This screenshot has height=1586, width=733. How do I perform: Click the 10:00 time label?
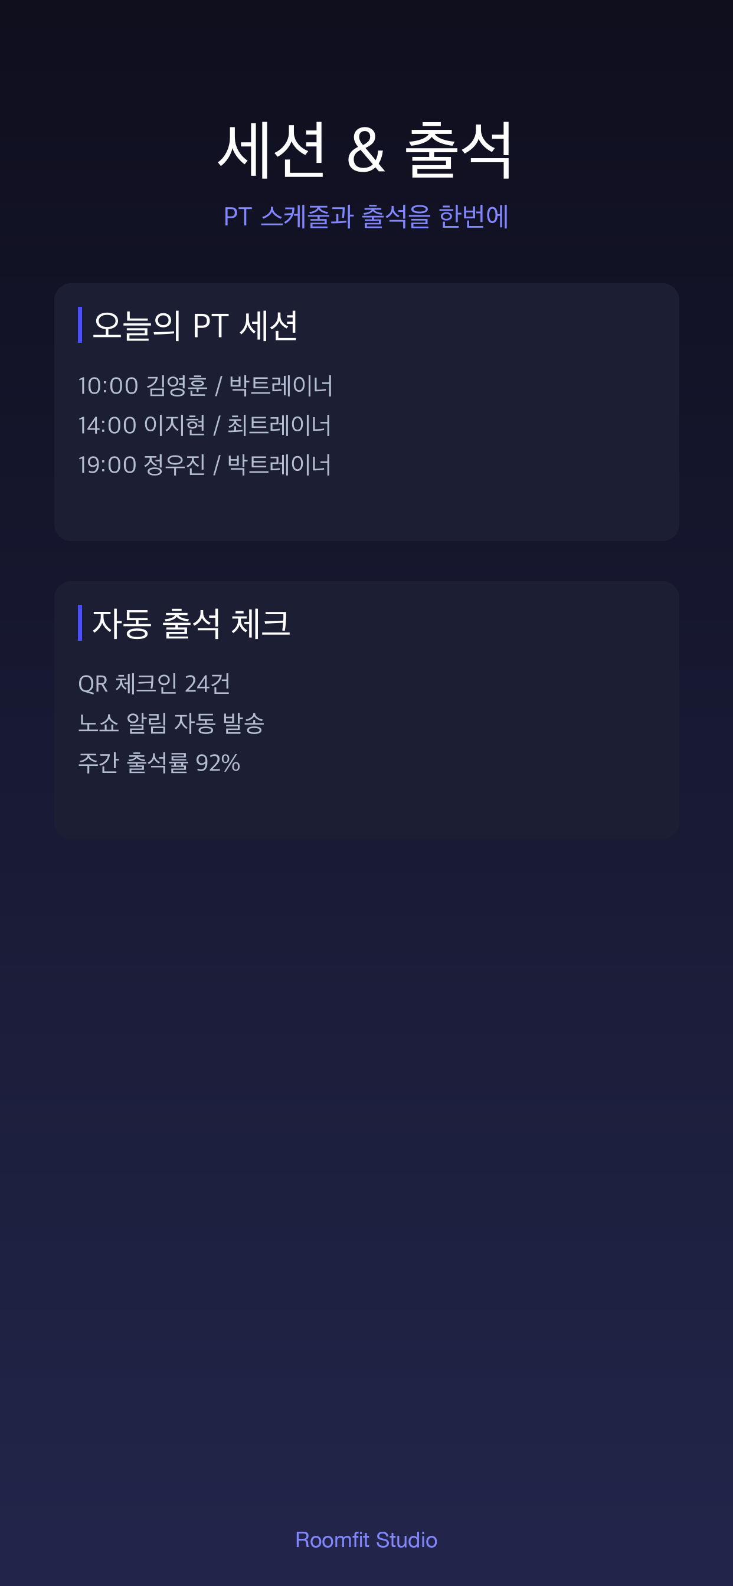tap(109, 386)
